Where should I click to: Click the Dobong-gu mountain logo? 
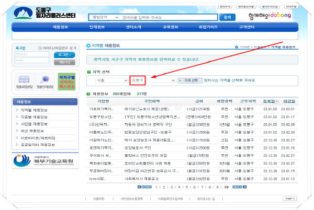coord(23,13)
